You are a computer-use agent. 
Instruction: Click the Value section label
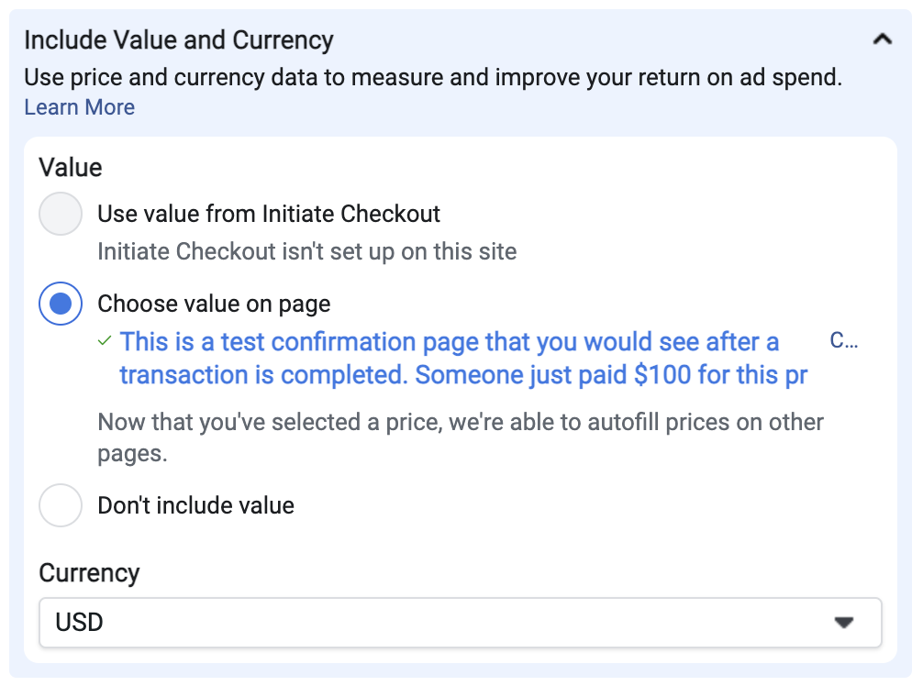click(x=71, y=168)
